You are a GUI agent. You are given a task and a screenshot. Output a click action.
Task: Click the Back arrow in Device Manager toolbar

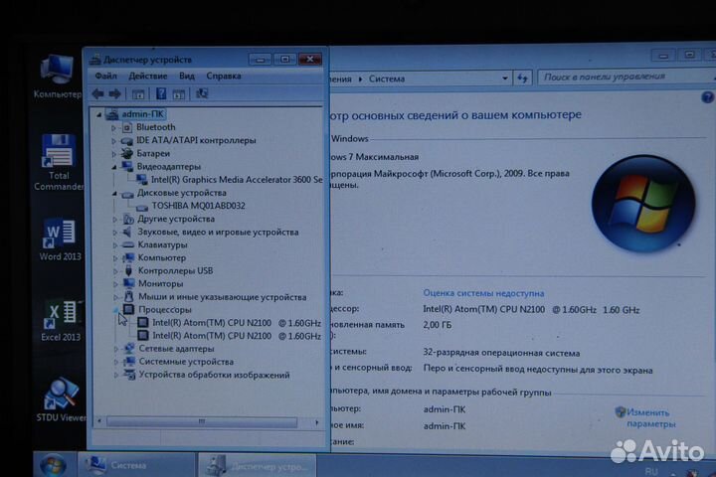97,94
